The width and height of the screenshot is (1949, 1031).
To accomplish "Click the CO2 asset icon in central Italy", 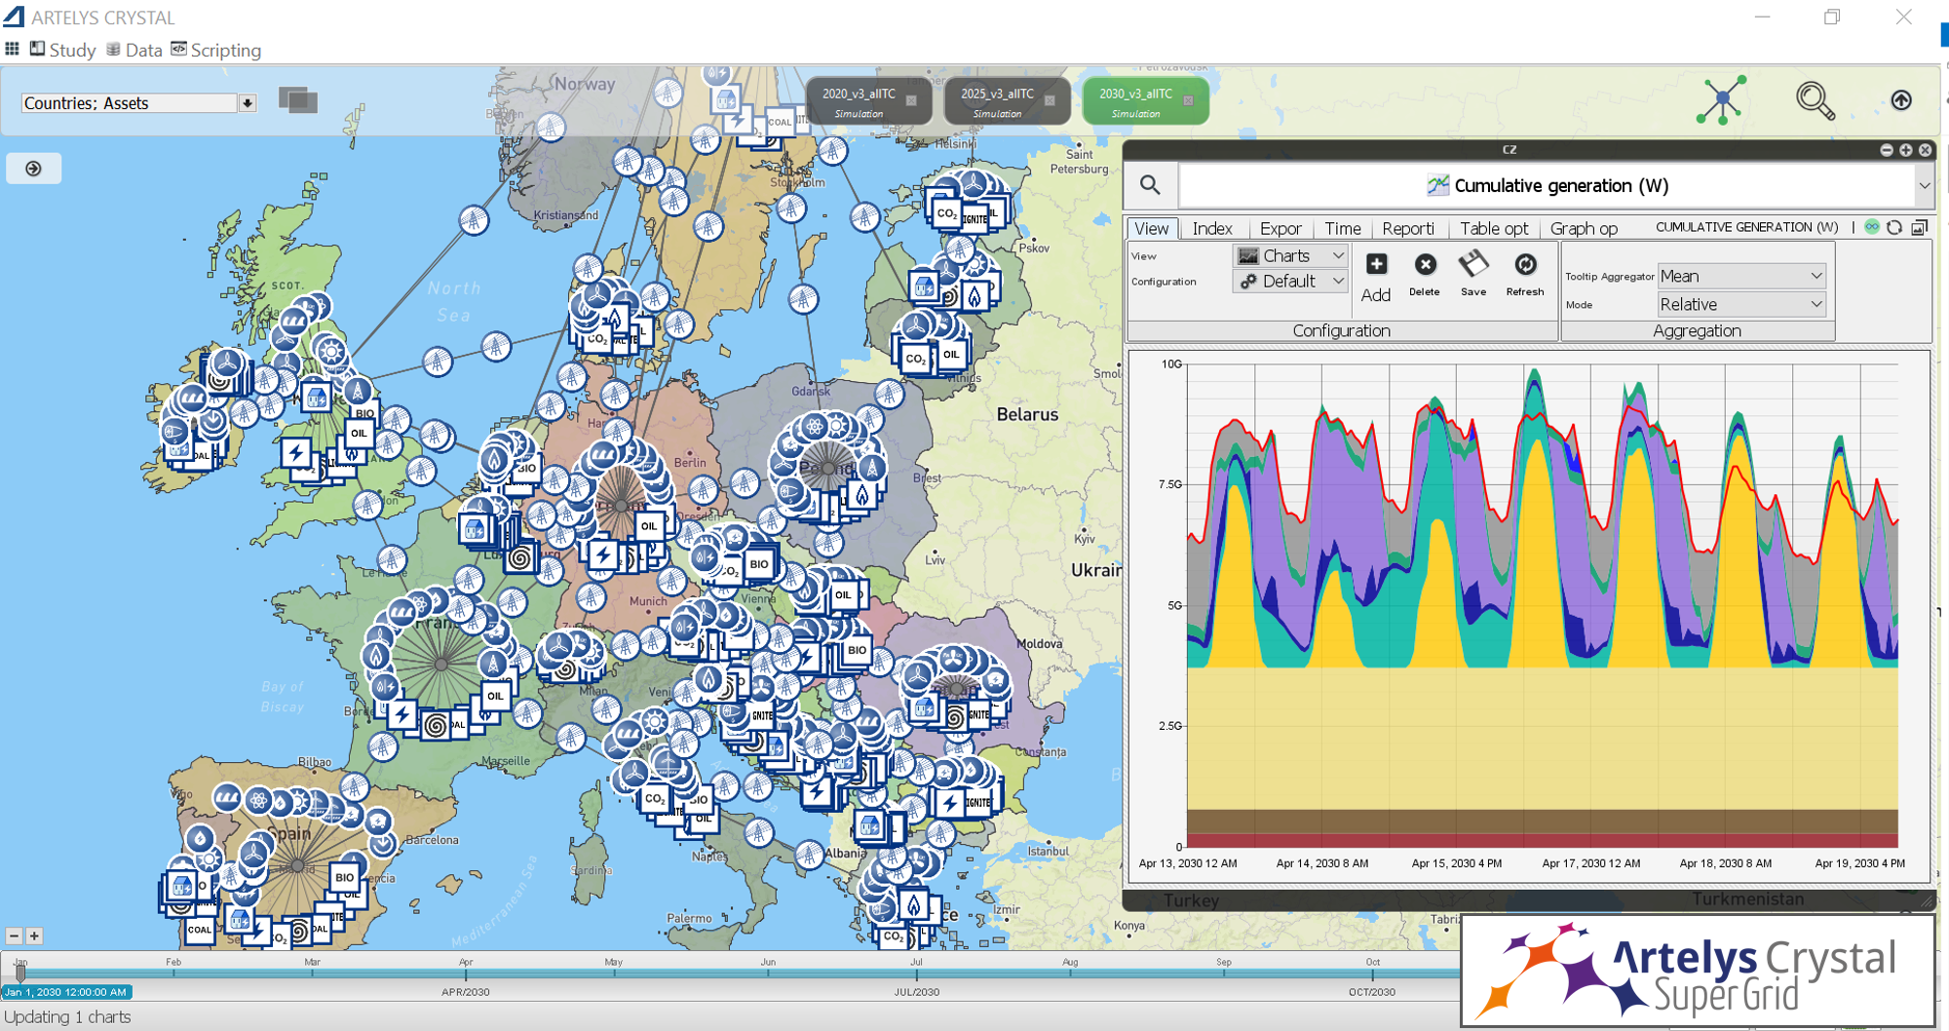I will 655,799.
